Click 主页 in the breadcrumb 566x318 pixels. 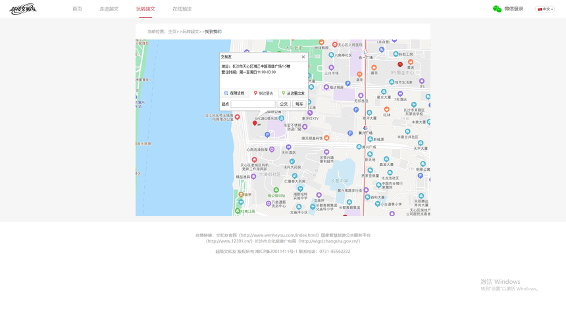click(172, 32)
